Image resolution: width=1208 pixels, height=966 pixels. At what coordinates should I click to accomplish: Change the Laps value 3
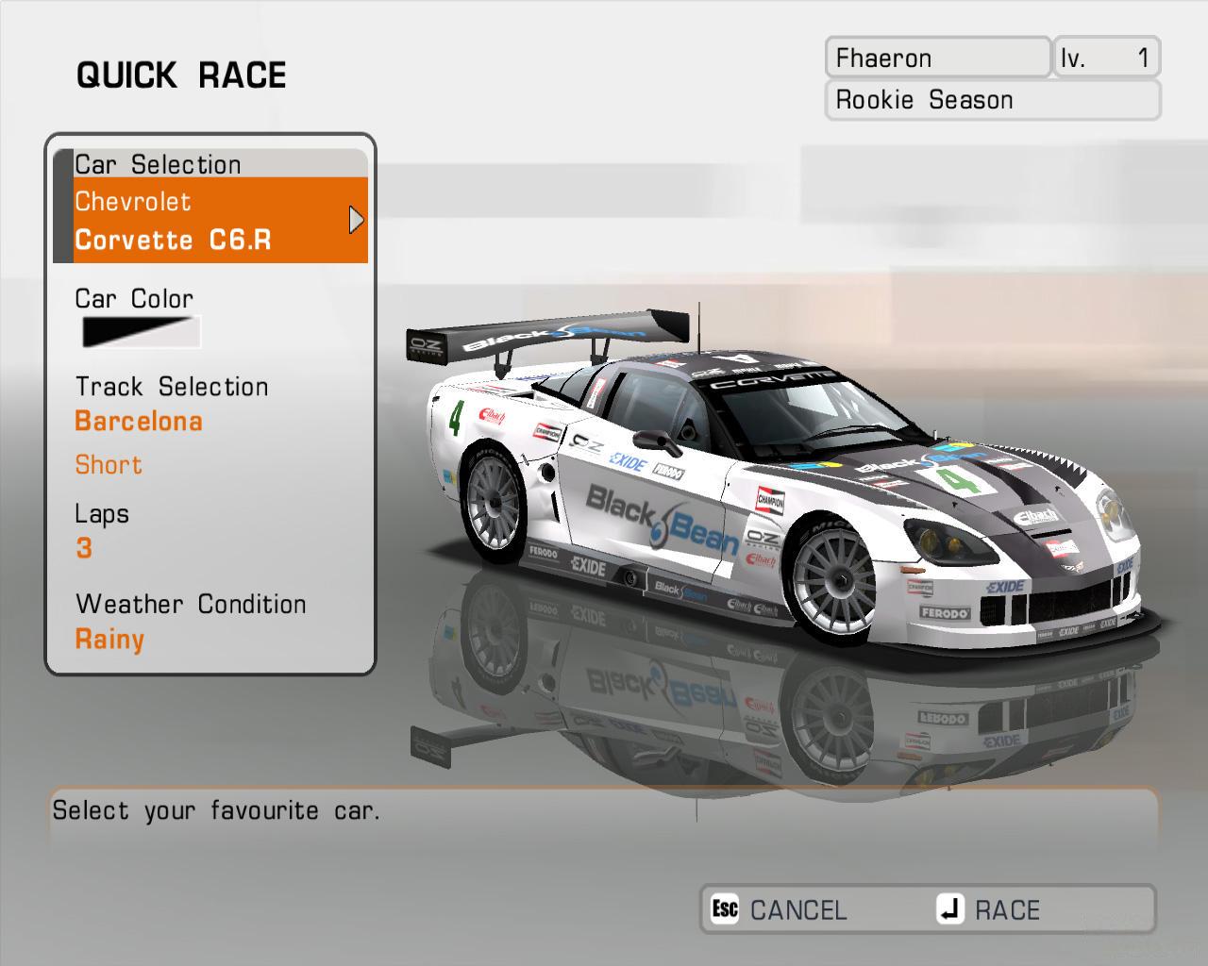point(84,547)
